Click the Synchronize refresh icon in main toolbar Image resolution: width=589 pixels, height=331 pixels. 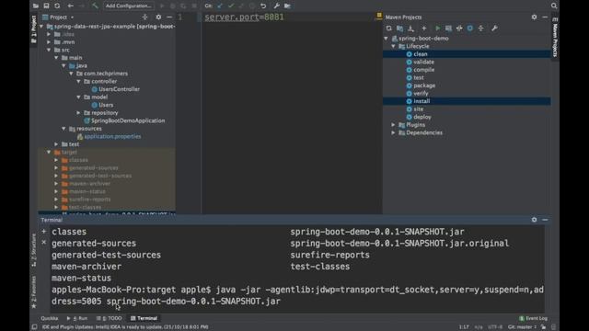coord(57,6)
